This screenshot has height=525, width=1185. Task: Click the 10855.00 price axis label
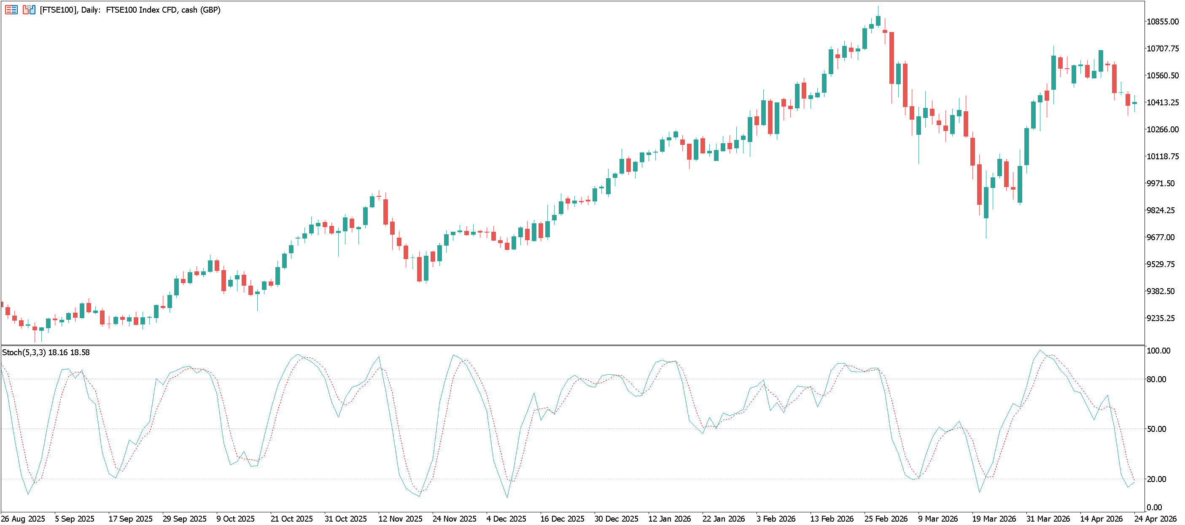point(1163,21)
